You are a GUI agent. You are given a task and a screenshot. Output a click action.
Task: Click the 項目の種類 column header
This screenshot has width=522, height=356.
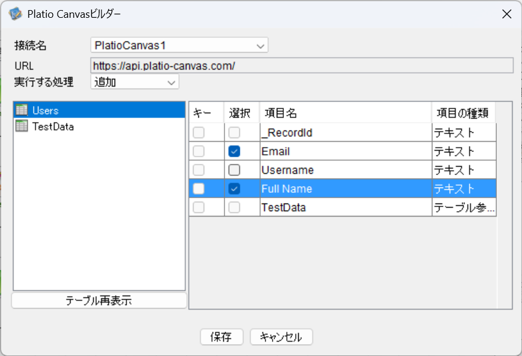463,113
